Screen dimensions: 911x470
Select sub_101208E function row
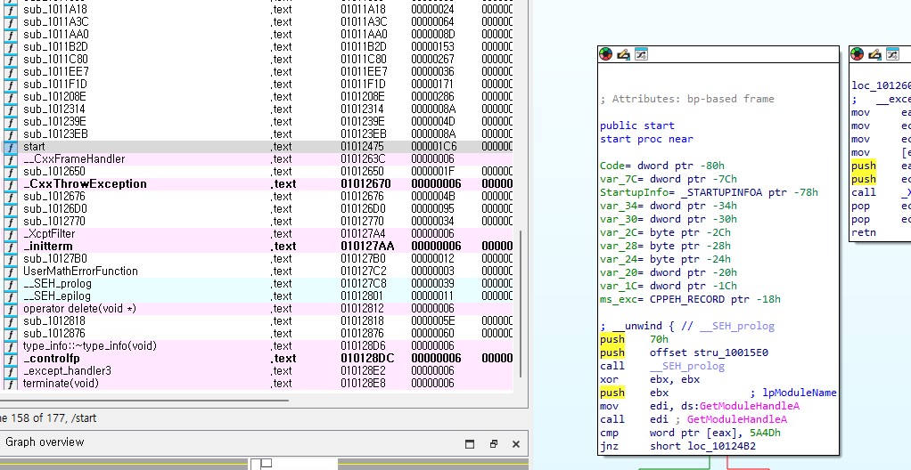point(257,97)
